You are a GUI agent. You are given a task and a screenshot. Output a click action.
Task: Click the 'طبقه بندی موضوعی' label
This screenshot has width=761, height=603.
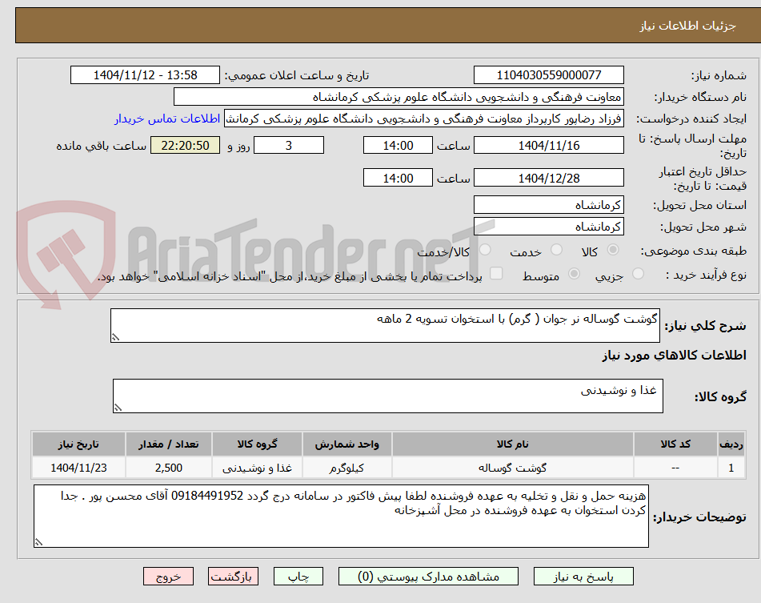click(694, 251)
